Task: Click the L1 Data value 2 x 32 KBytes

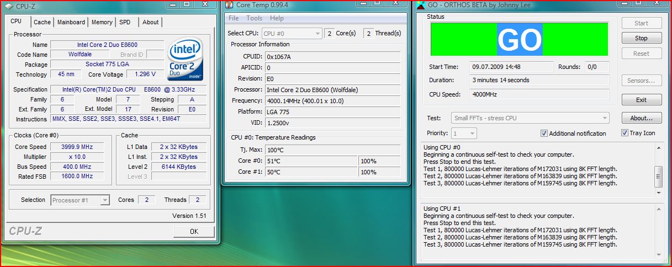Action: tap(179, 147)
